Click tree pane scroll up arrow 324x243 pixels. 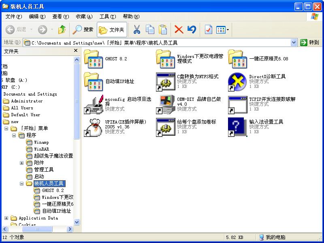click(x=77, y=60)
